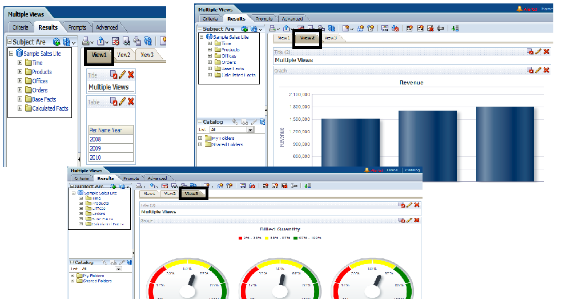Expand Calculated Facts folder in View1 window

20,108
